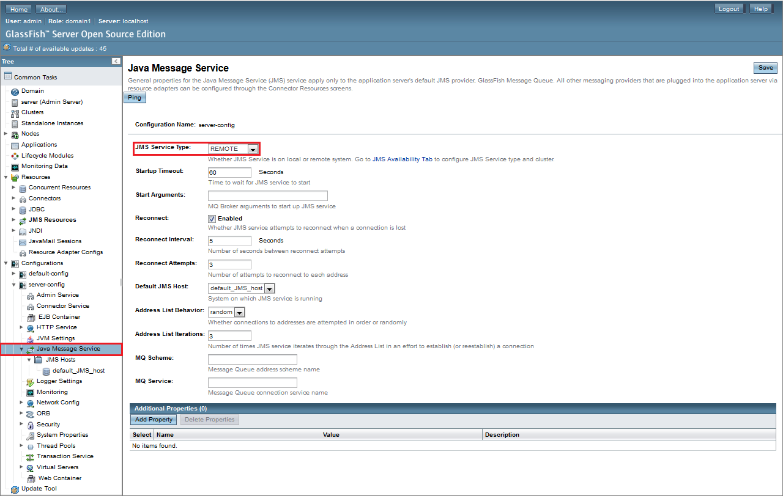Click the Applications folder icon
This screenshot has width=783, height=496.
click(x=15, y=145)
